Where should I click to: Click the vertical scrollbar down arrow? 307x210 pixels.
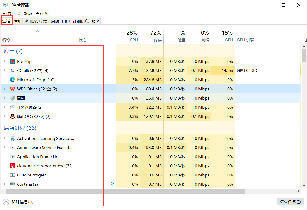(304, 185)
